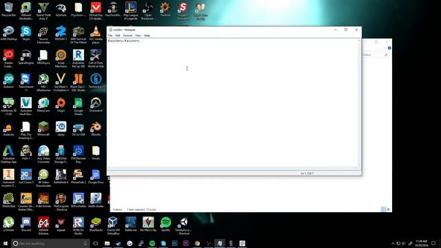Select the Factorio desktop icon
This screenshot has width=441, height=248.
pyautogui.click(x=165, y=10)
